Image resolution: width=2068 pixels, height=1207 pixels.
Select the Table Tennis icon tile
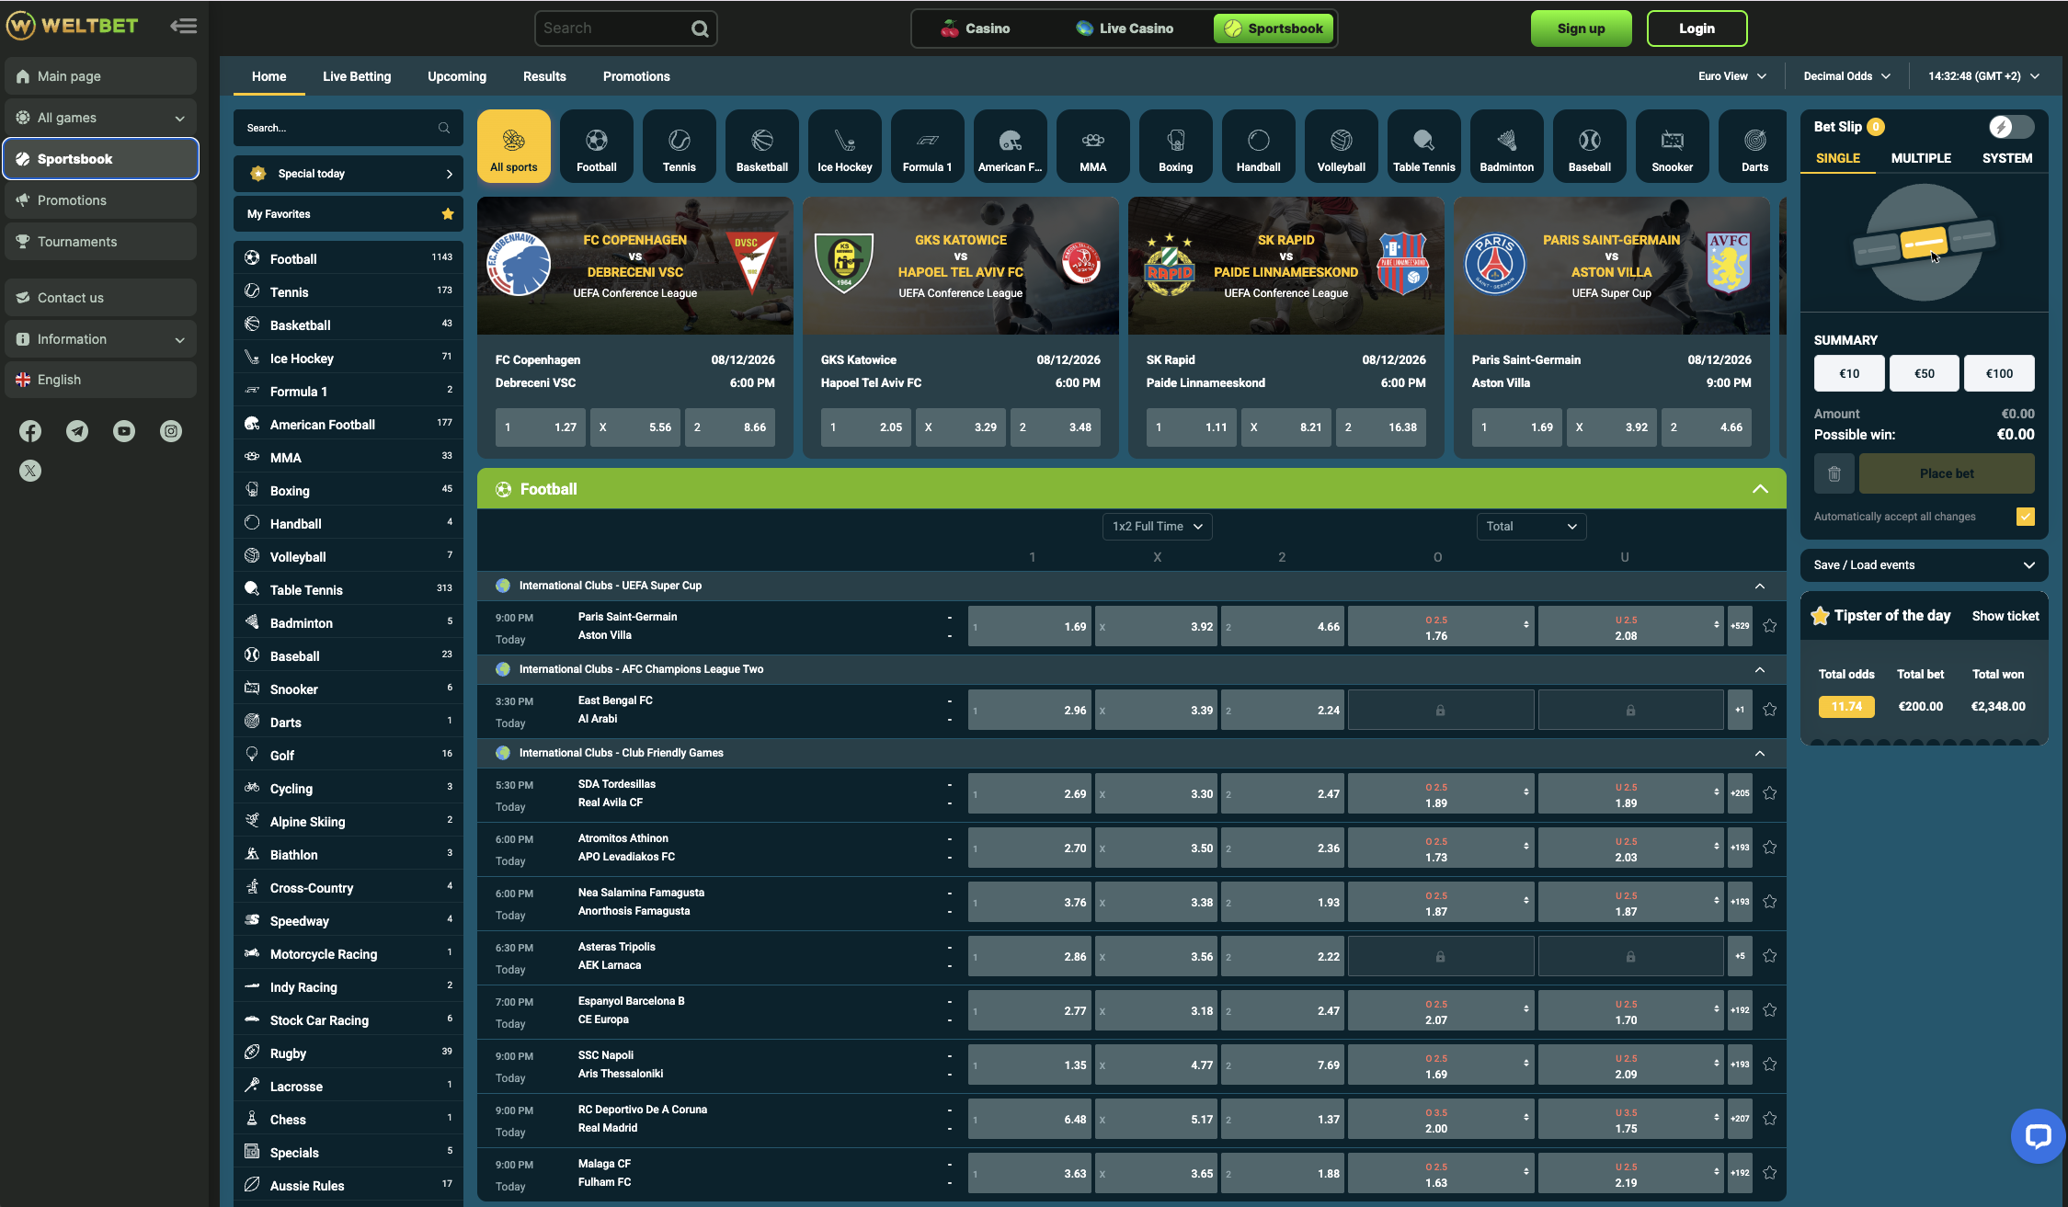coord(1423,146)
